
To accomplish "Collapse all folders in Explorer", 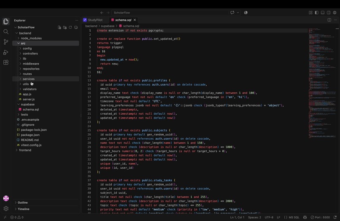I will click(x=76, y=27).
